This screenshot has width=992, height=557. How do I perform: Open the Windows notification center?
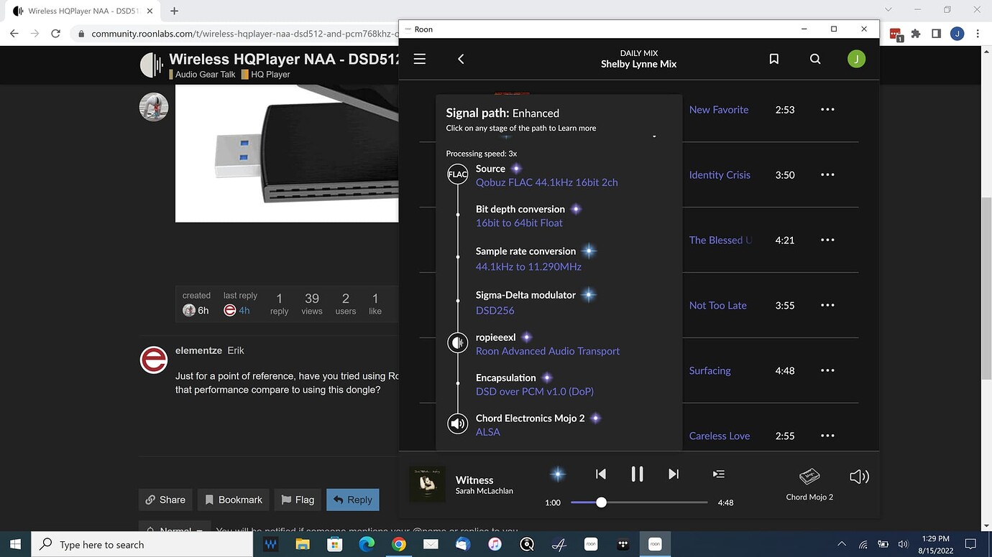970,544
